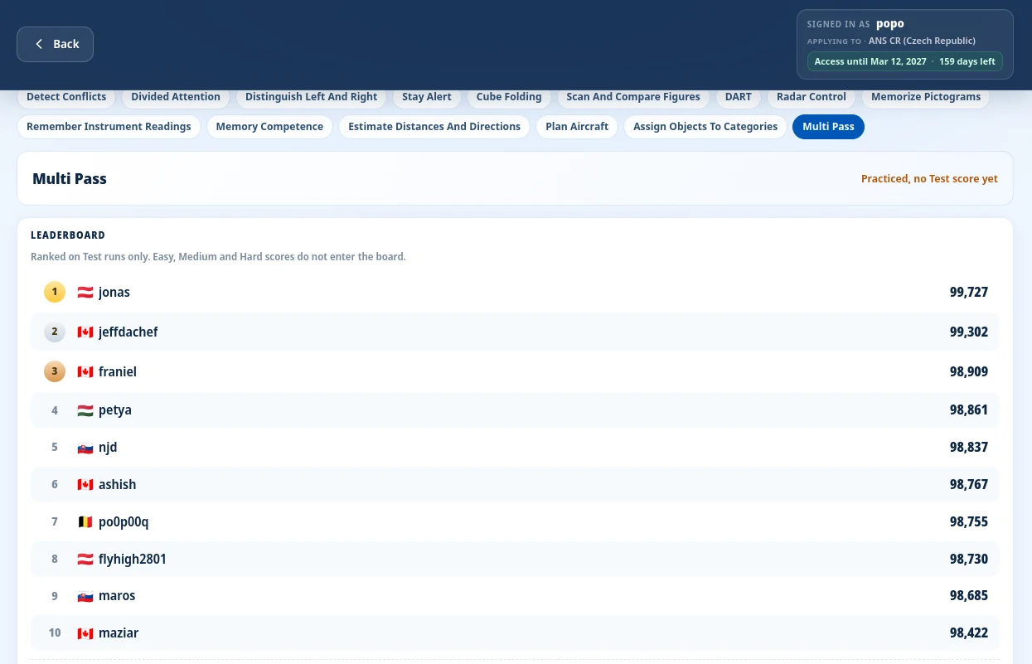Select username maziar in leaderboard
The image size is (1032, 664).
click(x=119, y=632)
